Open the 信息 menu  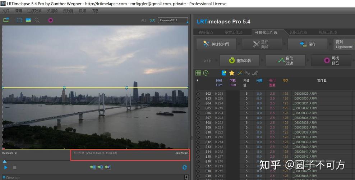95,11
